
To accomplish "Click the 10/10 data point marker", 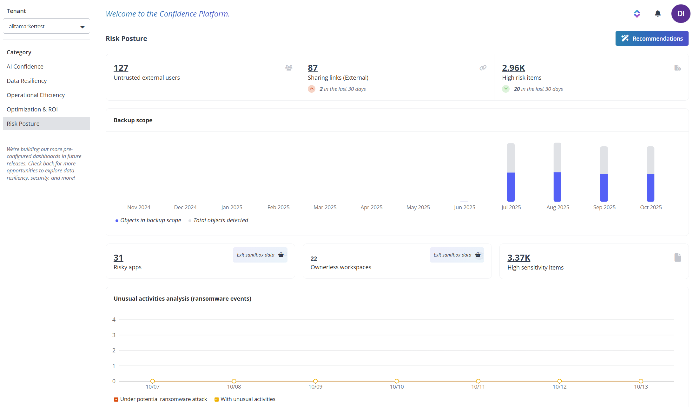I will tap(397, 381).
